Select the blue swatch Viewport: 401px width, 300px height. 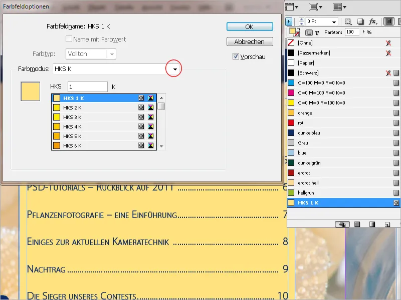343,153
